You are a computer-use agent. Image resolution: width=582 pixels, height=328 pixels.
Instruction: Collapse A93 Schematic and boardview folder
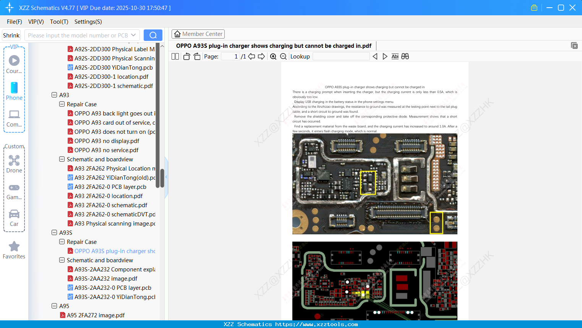(62, 159)
